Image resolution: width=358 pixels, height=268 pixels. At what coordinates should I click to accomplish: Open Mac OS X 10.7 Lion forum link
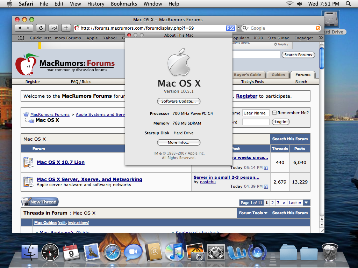click(x=61, y=162)
